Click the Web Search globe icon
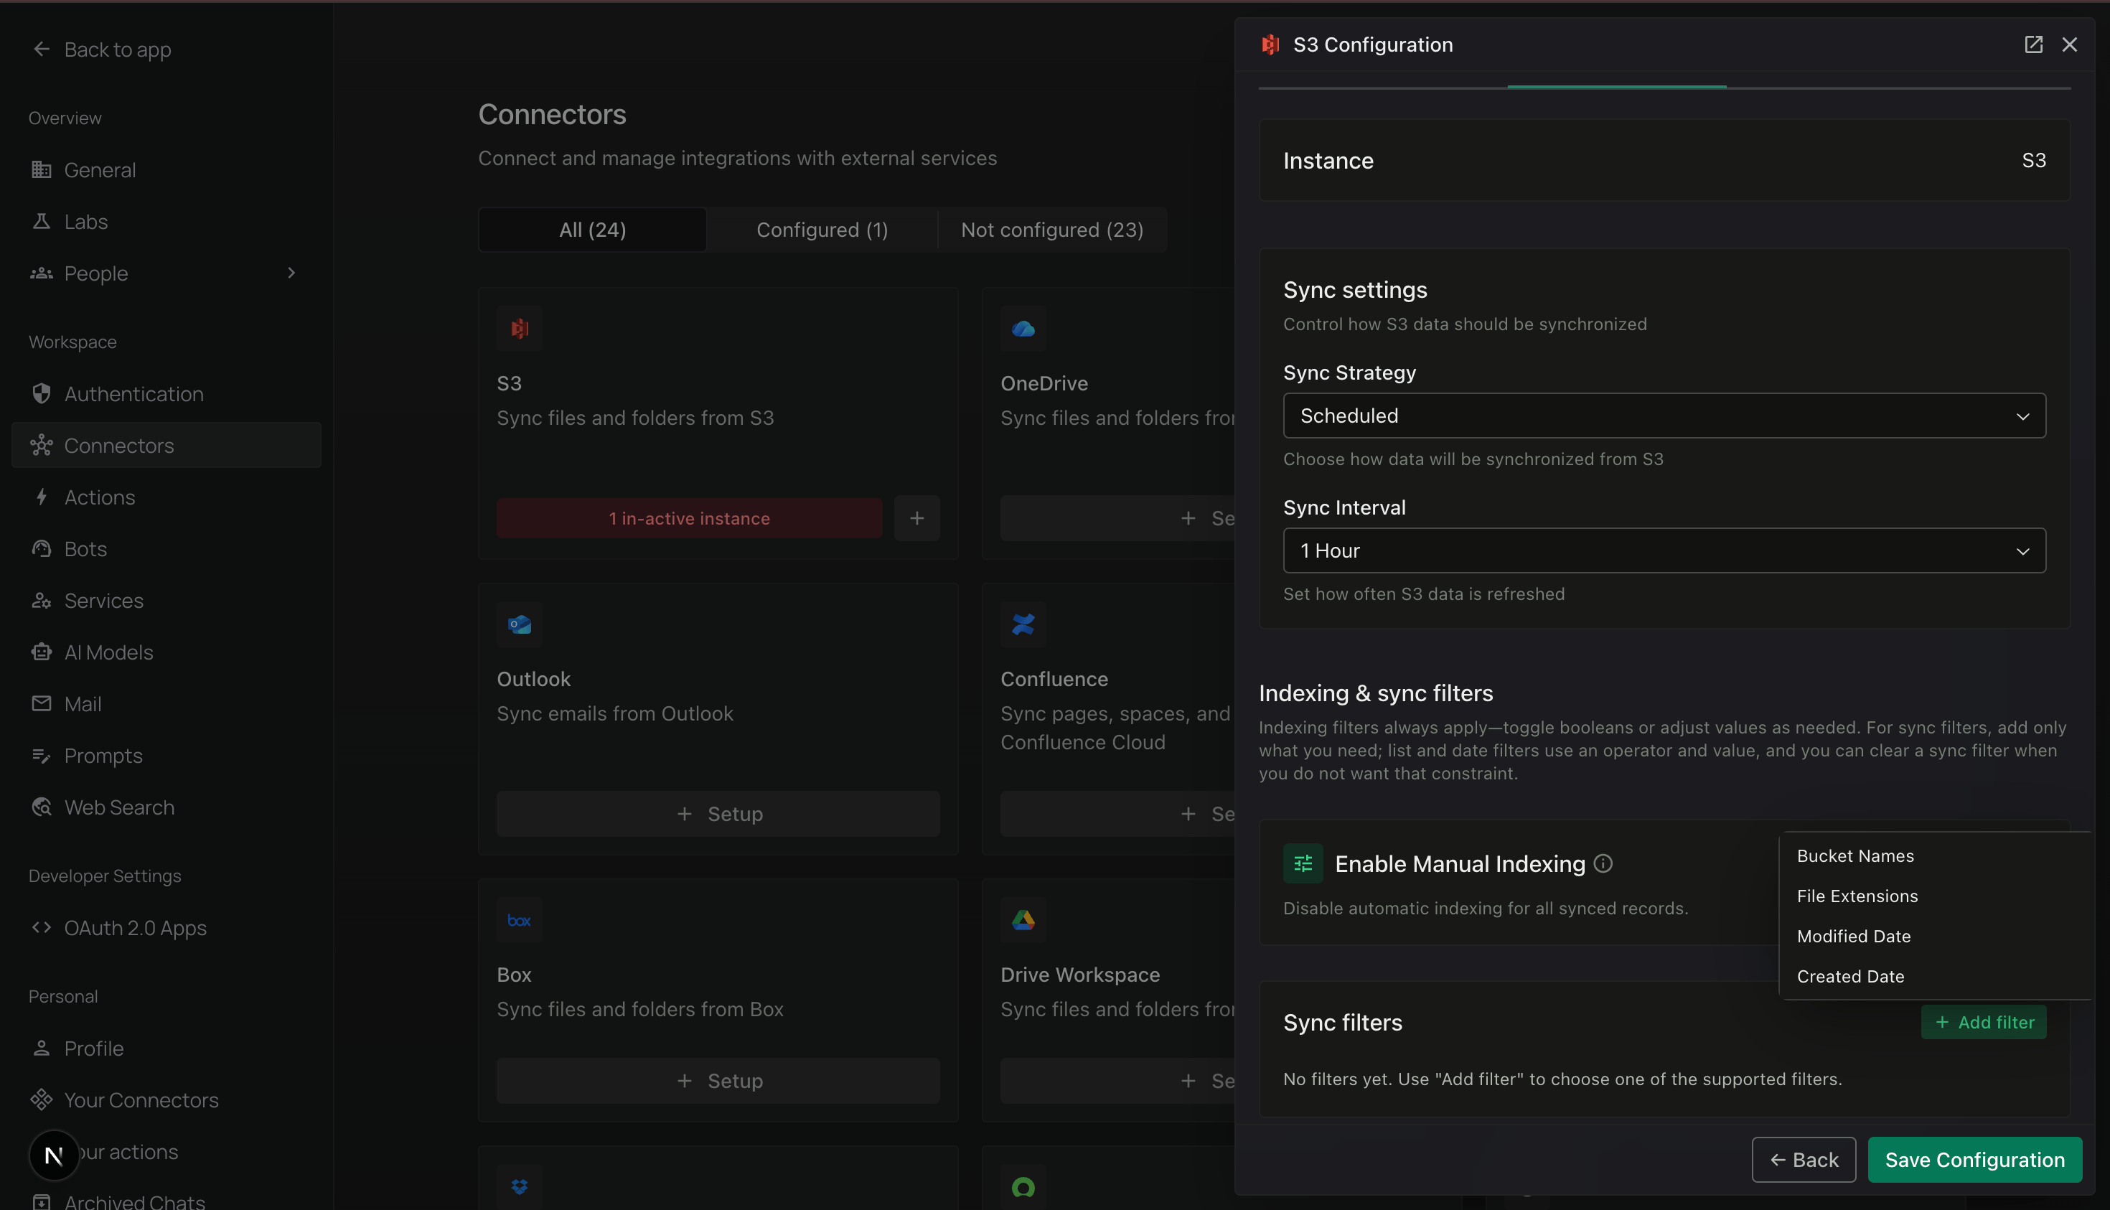This screenshot has height=1210, width=2110. tap(42, 807)
